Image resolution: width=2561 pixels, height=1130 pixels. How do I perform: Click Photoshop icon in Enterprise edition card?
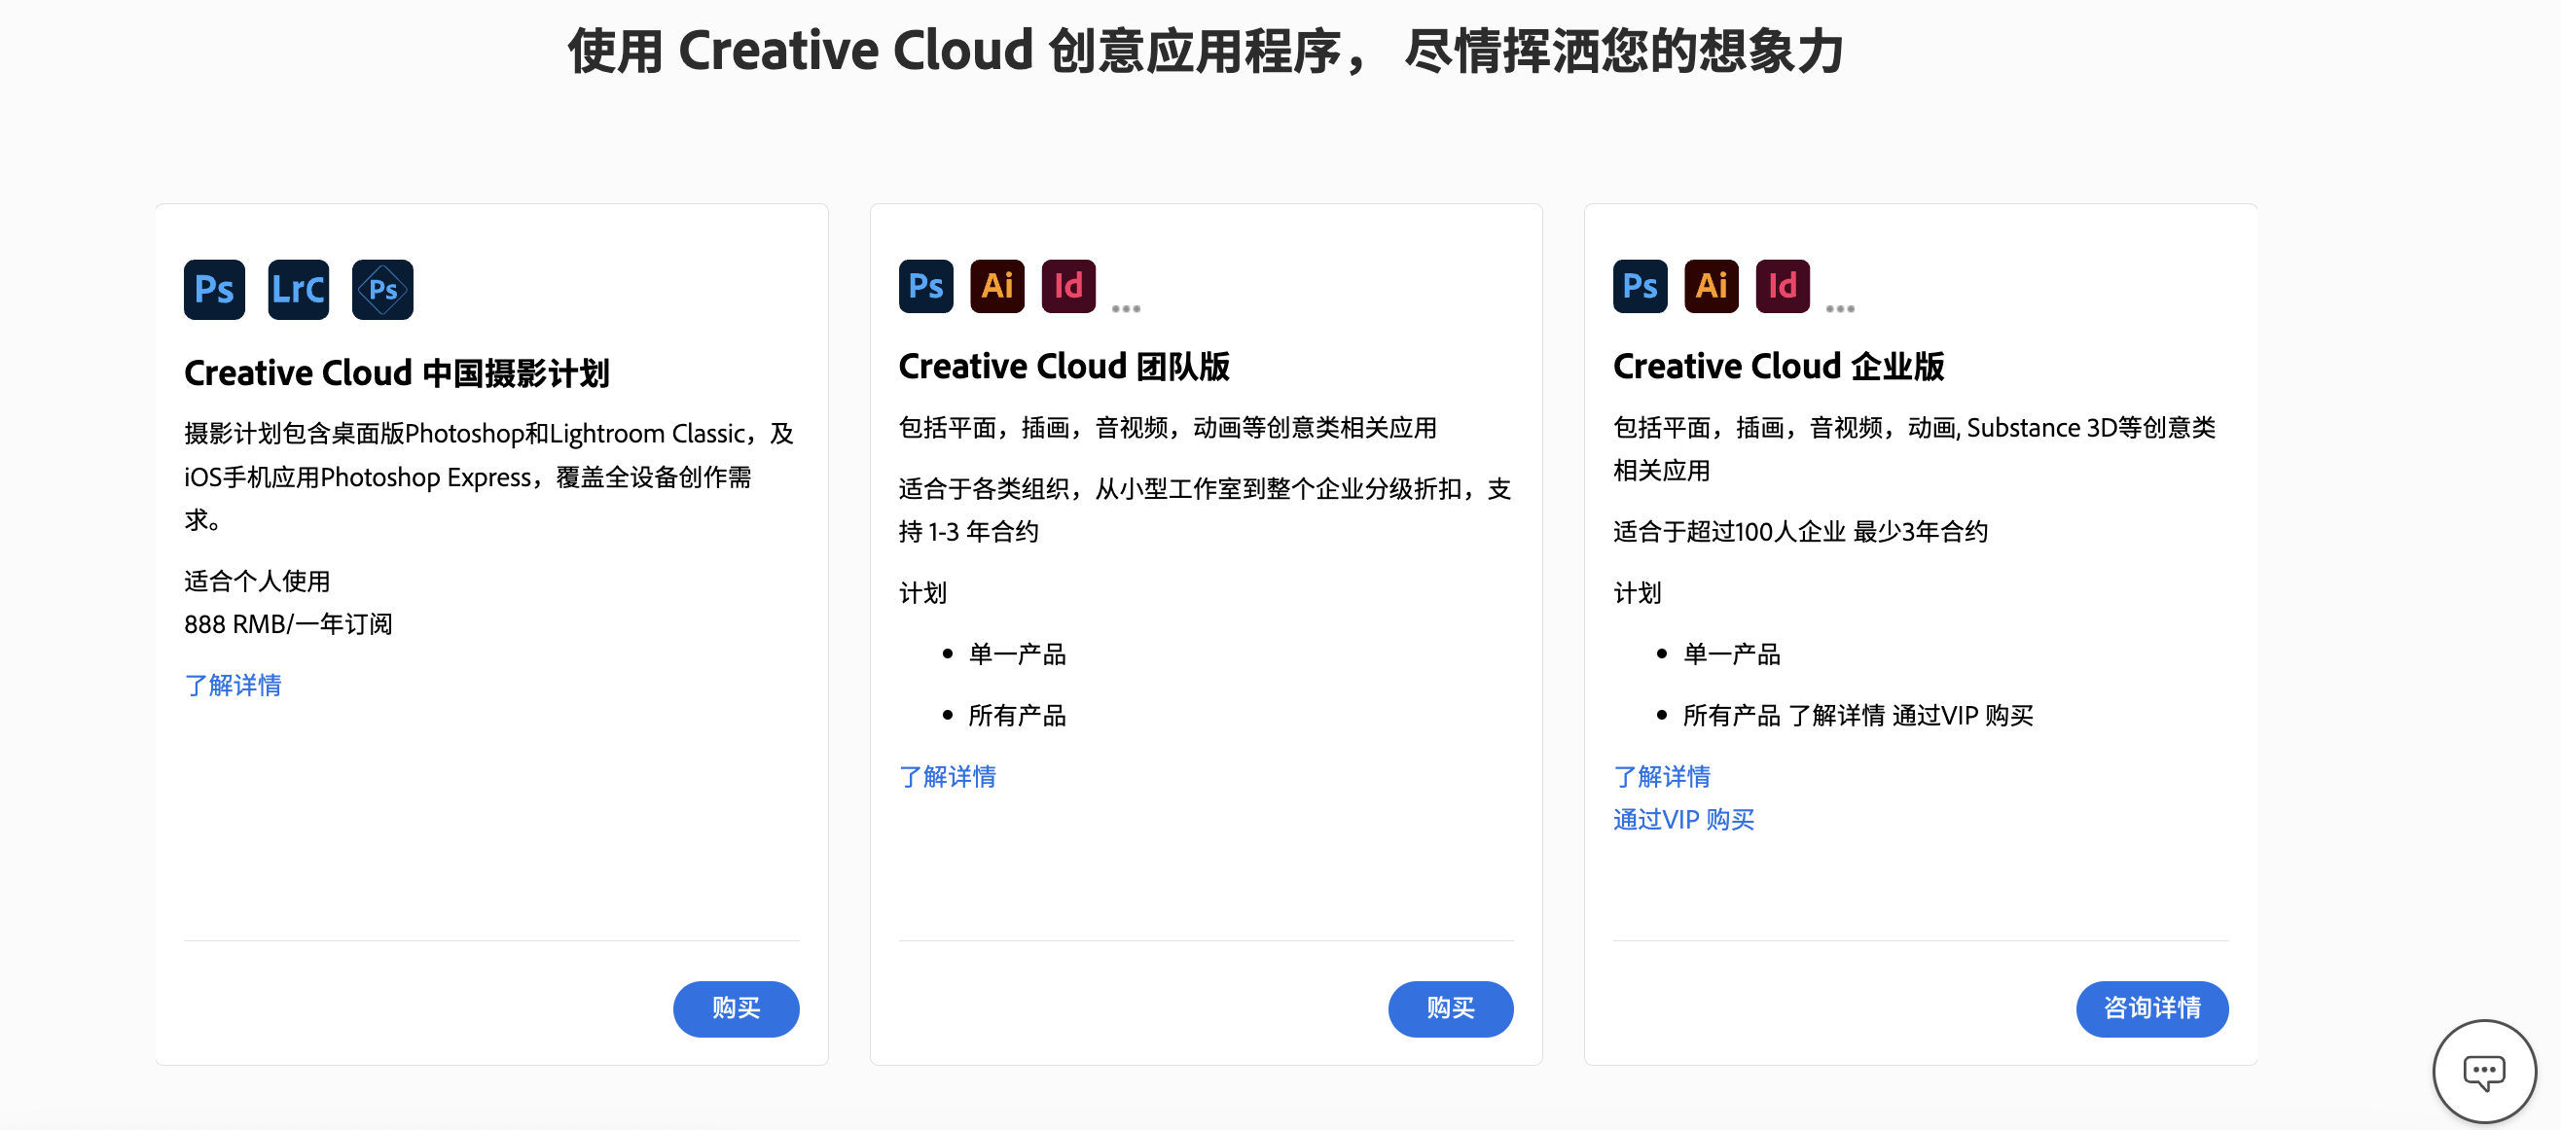click(1640, 286)
